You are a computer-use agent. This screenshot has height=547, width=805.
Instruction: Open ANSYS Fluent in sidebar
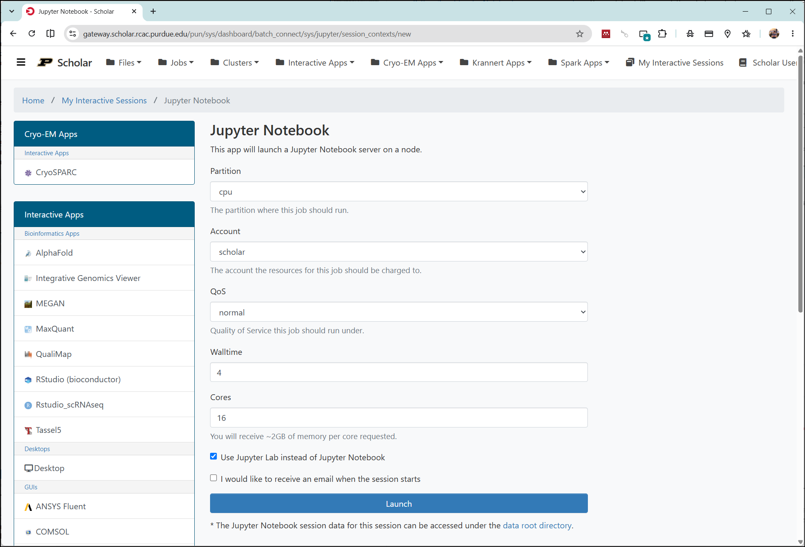(x=104, y=506)
